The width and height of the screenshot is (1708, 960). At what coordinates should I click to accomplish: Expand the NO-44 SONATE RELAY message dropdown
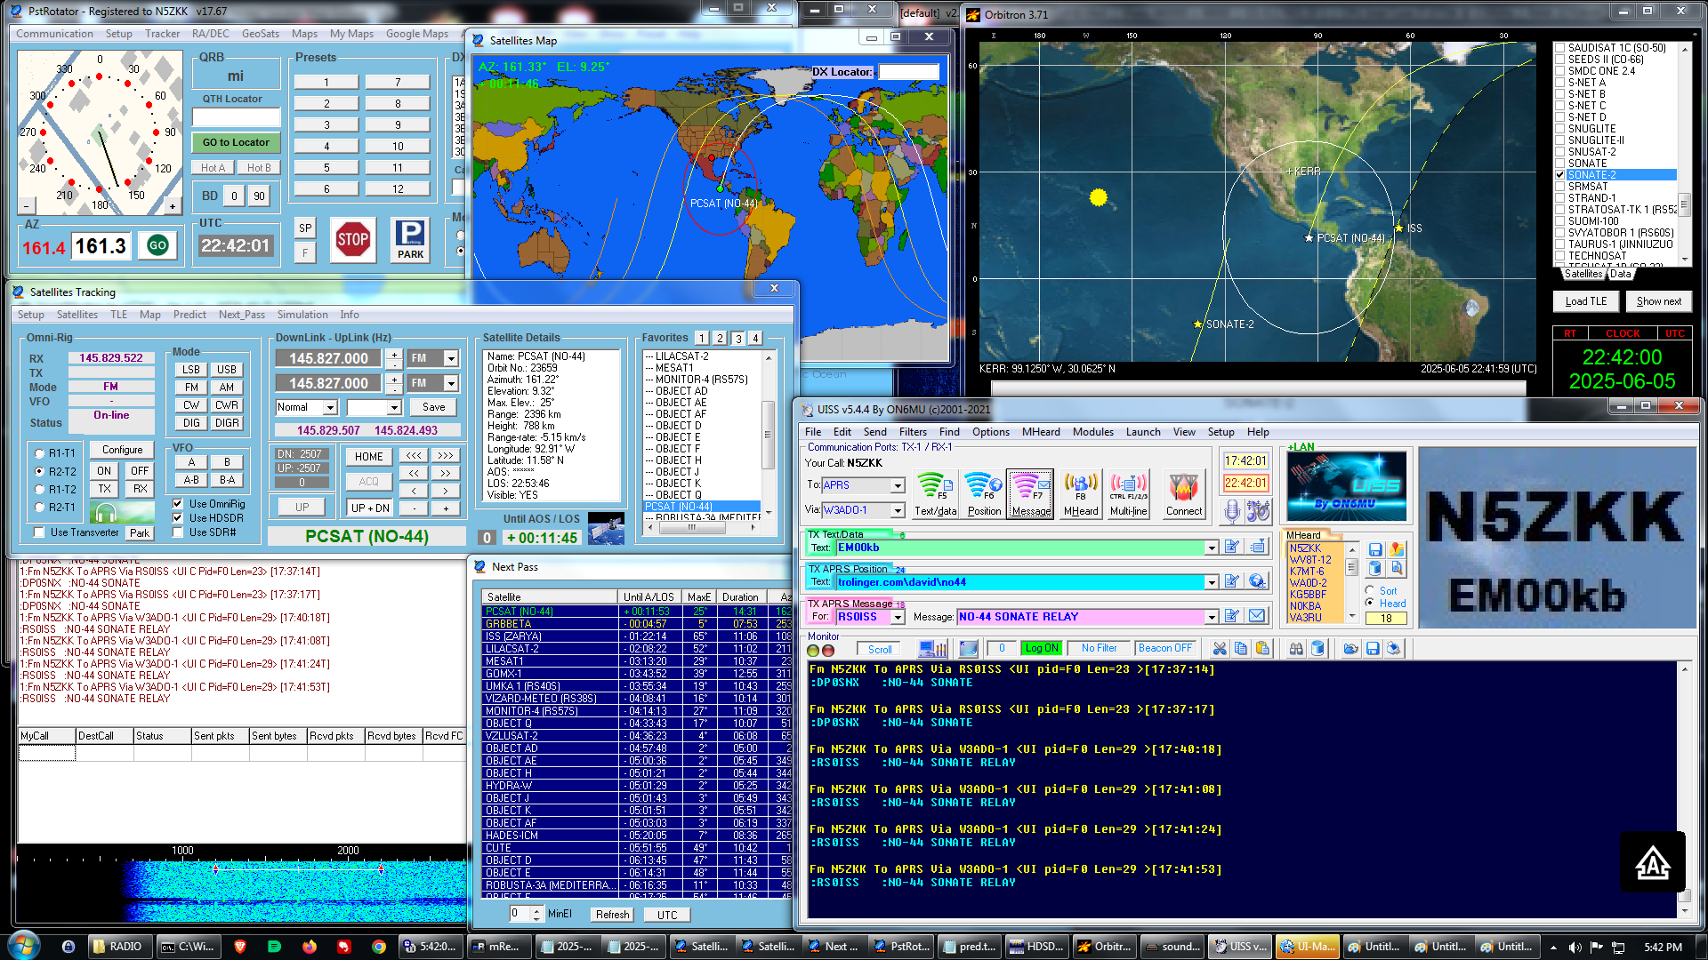coord(1211,617)
